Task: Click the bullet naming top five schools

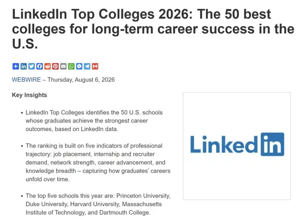Action: 98,204
